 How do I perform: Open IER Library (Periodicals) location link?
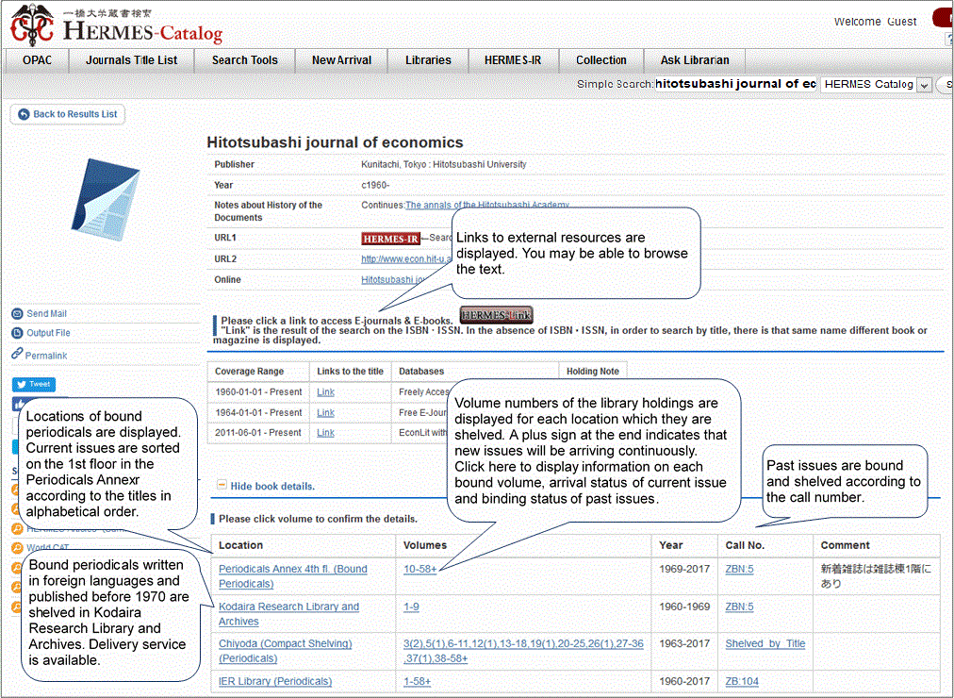click(x=275, y=682)
